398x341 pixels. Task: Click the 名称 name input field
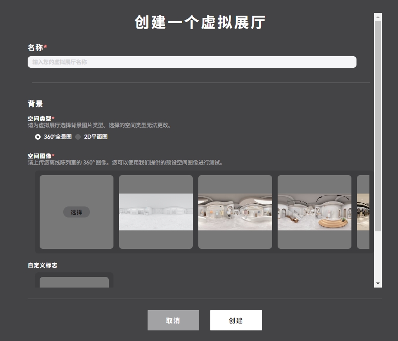(192, 62)
